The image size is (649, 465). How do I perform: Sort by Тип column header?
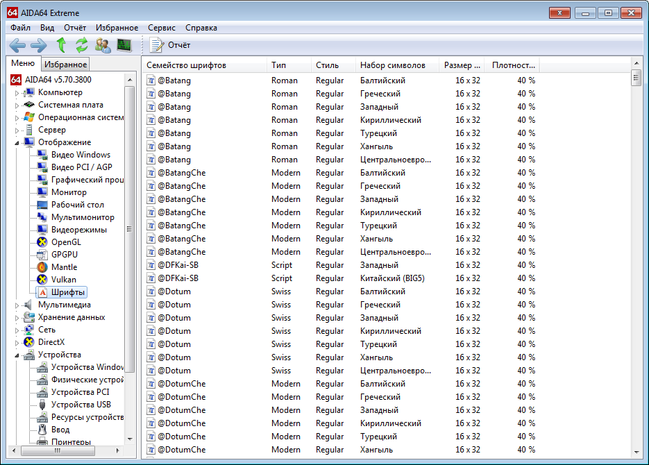289,65
